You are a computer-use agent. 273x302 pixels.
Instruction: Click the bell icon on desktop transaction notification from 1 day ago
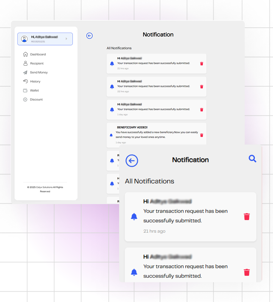pyautogui.click(x=112, y=110)
